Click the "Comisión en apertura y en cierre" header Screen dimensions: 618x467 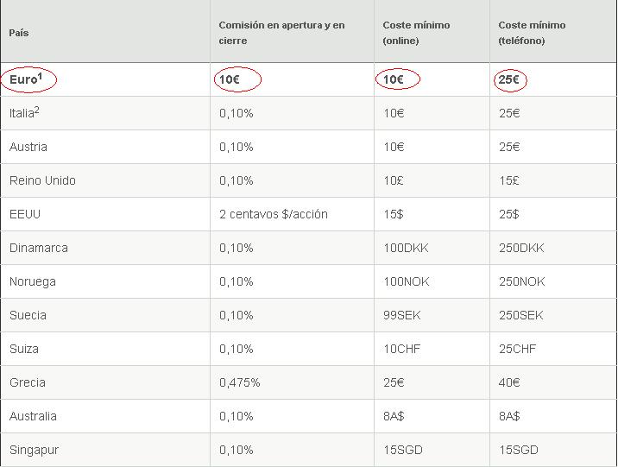(281, 33)
